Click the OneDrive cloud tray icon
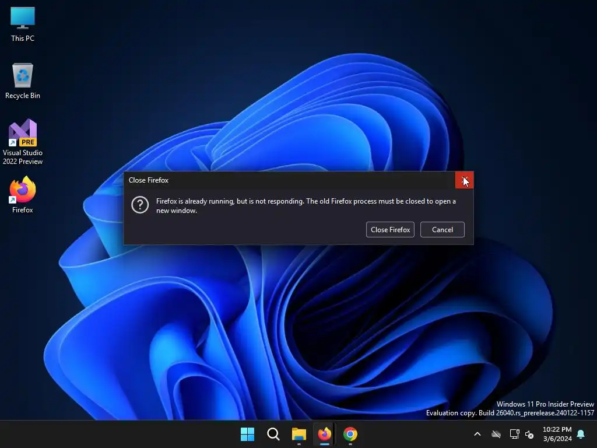Viewport: 597px width, 448px height. pyautogui.click(x=496, y=434)
